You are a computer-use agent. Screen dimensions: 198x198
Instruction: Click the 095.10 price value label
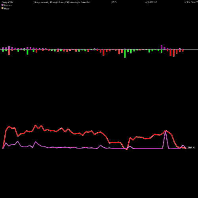191,148
